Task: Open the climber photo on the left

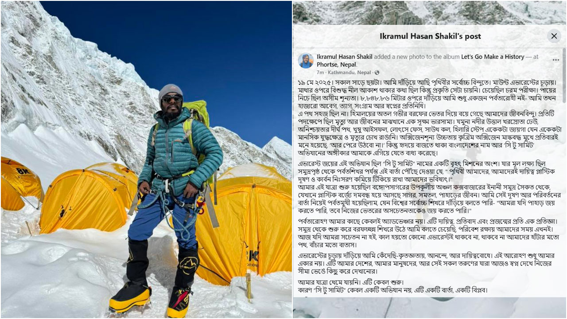Action: click(146, 159)
